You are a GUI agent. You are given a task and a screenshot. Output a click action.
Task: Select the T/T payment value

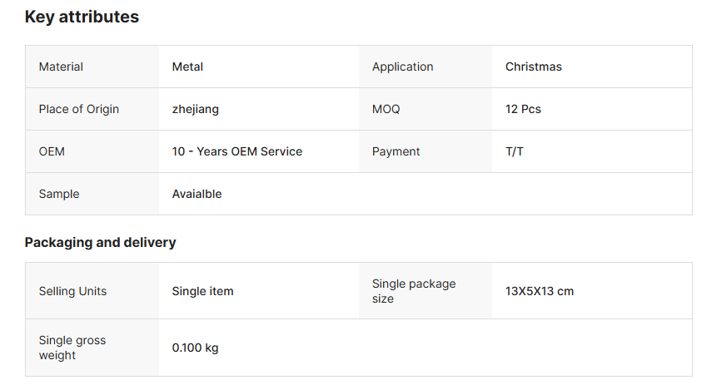coord(514,151)
